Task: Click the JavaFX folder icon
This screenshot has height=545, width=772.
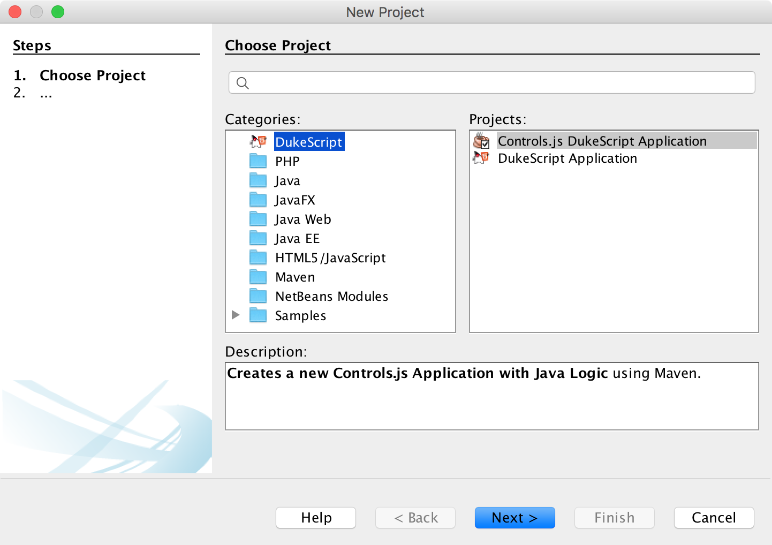Action: coord(258,200)
